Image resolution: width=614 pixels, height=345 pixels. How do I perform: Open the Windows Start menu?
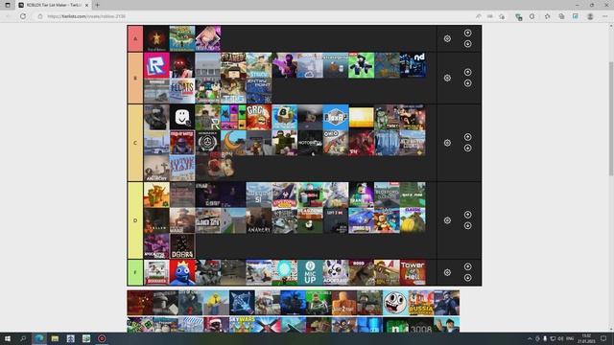[x=8, y=338]
